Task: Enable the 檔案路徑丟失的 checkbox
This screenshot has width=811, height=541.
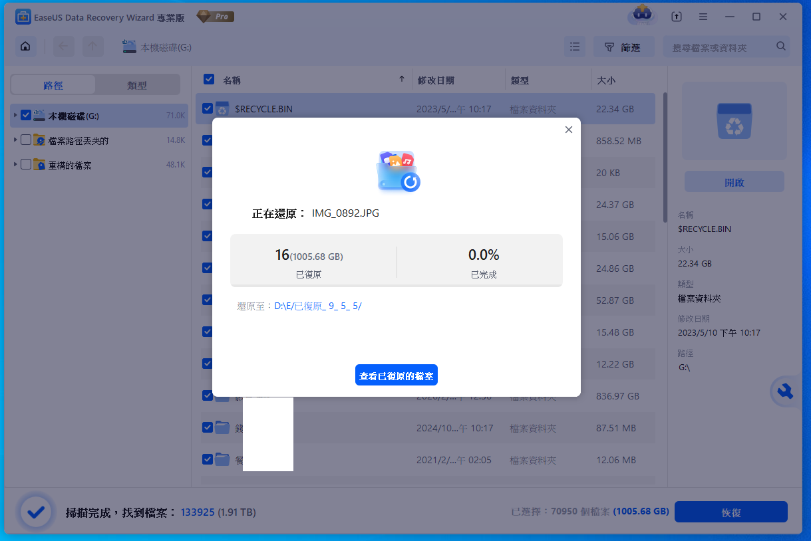Action: tap(25, 140)
